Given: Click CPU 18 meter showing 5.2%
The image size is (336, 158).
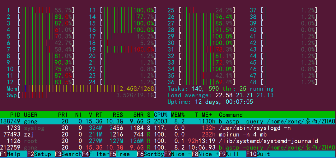Looking at the screenshot, I should (122, 43).
